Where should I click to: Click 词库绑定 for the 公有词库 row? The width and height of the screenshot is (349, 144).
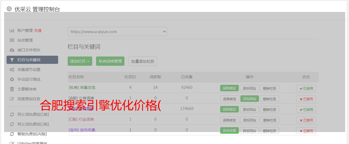(x=229, y=99)
